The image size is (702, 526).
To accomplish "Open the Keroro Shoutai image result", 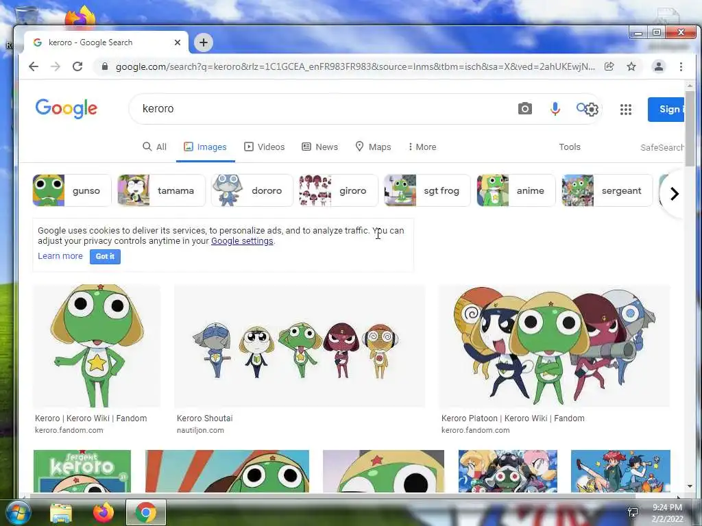I will [x=300, y=346].
